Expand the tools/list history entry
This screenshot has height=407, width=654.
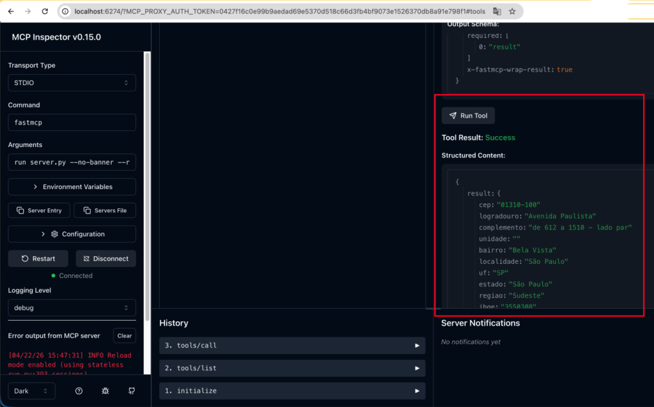[x=292, y=368]
